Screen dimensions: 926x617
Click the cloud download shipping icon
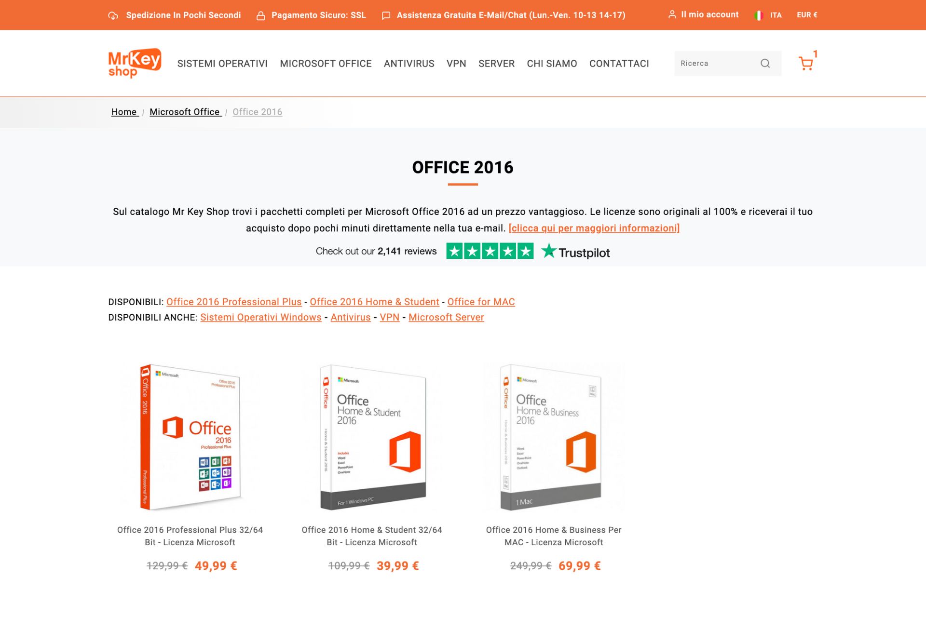tap(113, 15)
